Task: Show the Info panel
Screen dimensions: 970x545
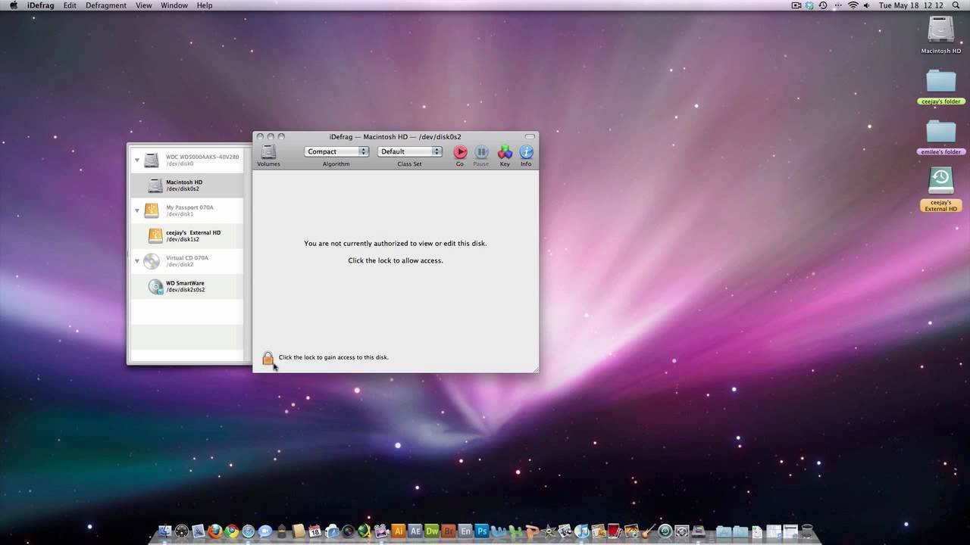Action: 526,153
